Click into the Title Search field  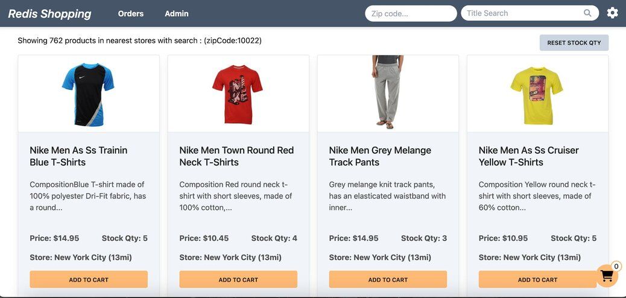coord(522,13)
